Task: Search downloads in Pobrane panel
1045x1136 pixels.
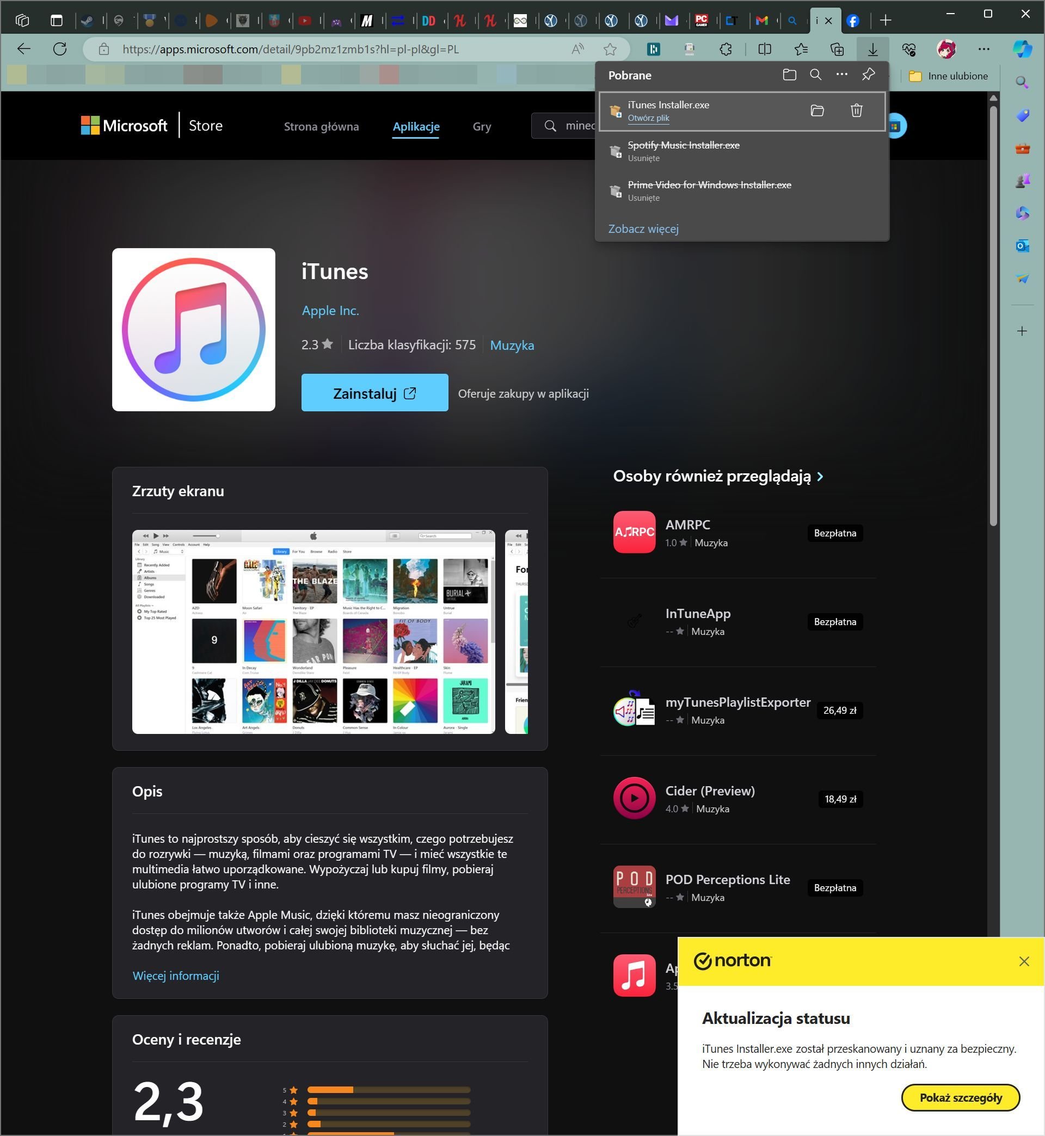Action: (x=815, y=75)
